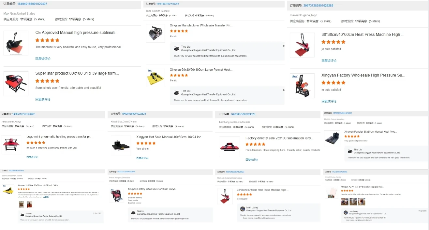This screenshot has width=429, height=230.
Task: Click 回复该评论 under the 'Very strong' review
Action: (x=142, y=158)
